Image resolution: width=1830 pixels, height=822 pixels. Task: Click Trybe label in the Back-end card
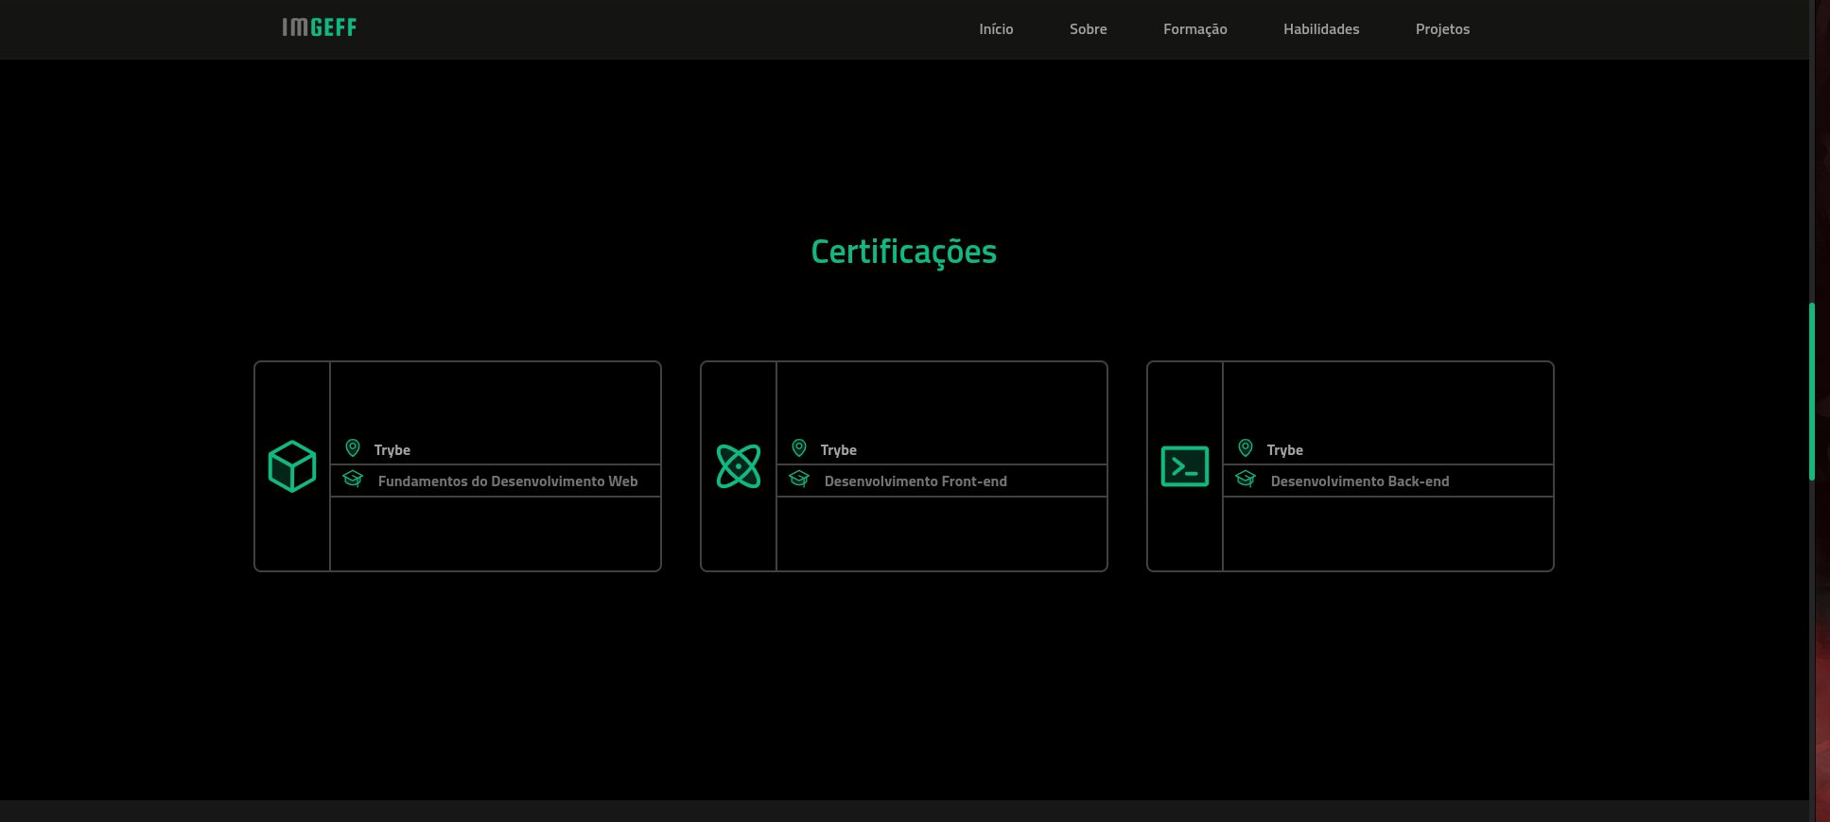click(1285, 450)
